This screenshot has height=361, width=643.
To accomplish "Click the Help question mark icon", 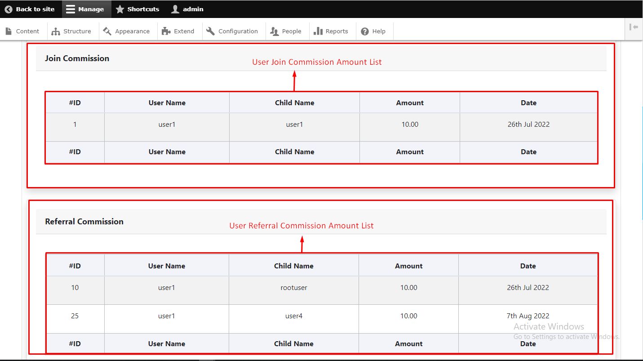I will pos(365,31).
